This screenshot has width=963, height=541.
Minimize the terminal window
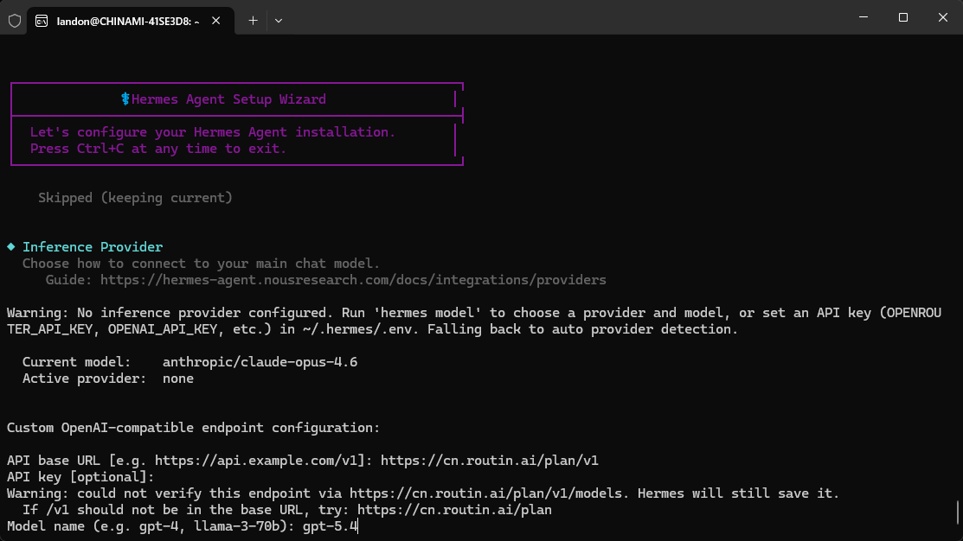[862, 17]
